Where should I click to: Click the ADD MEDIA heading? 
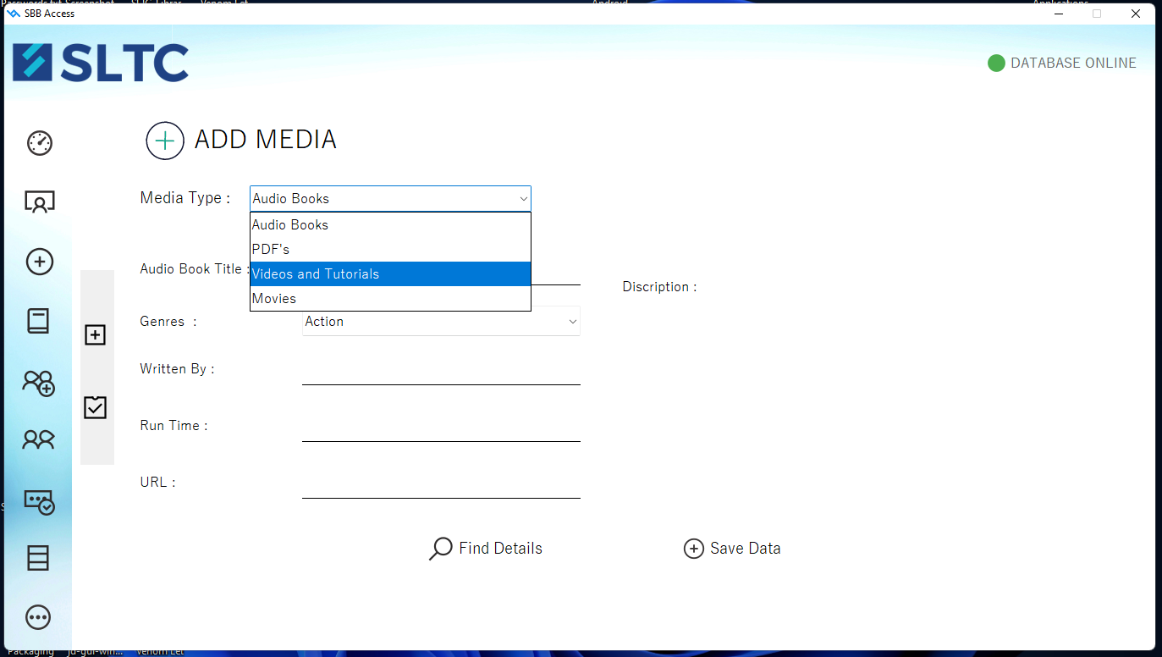(266, 140)
